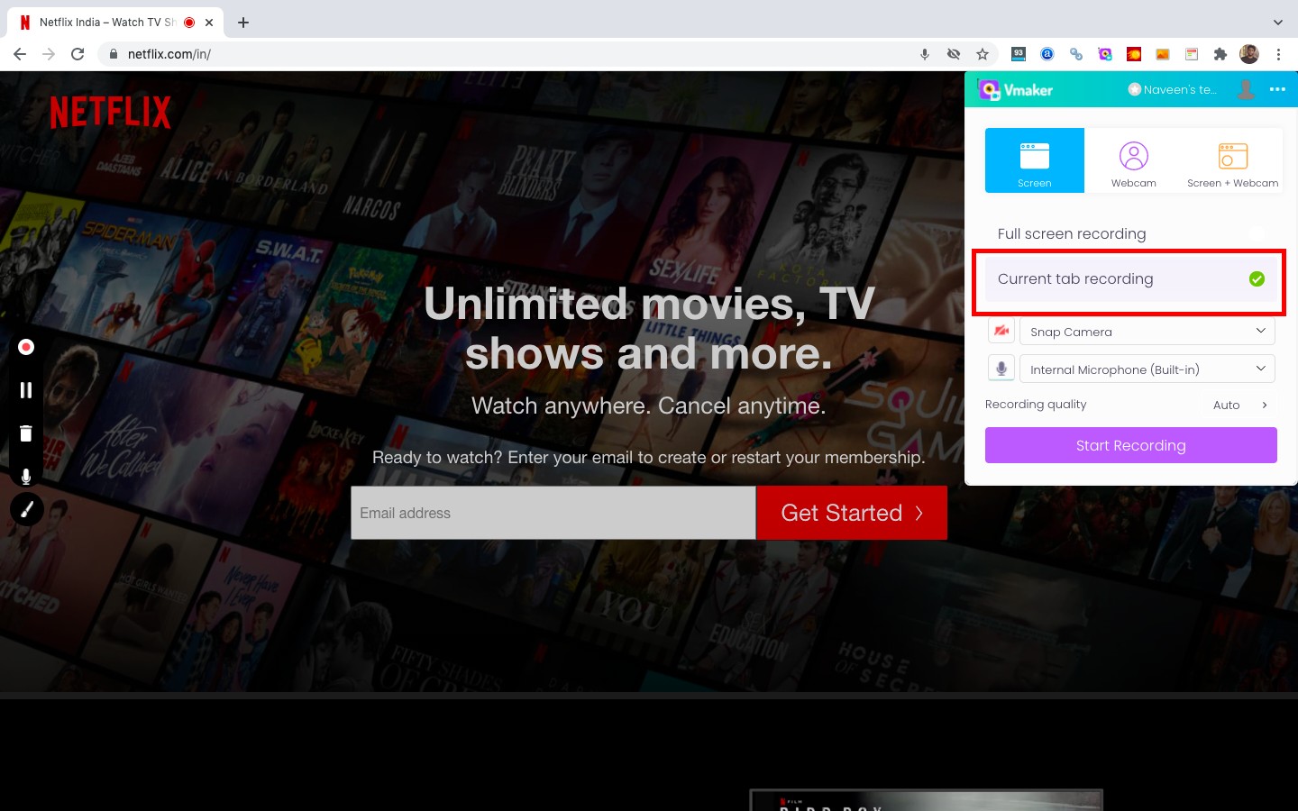Open the user profile icon in Vmaker header

tap(1246, 89)
